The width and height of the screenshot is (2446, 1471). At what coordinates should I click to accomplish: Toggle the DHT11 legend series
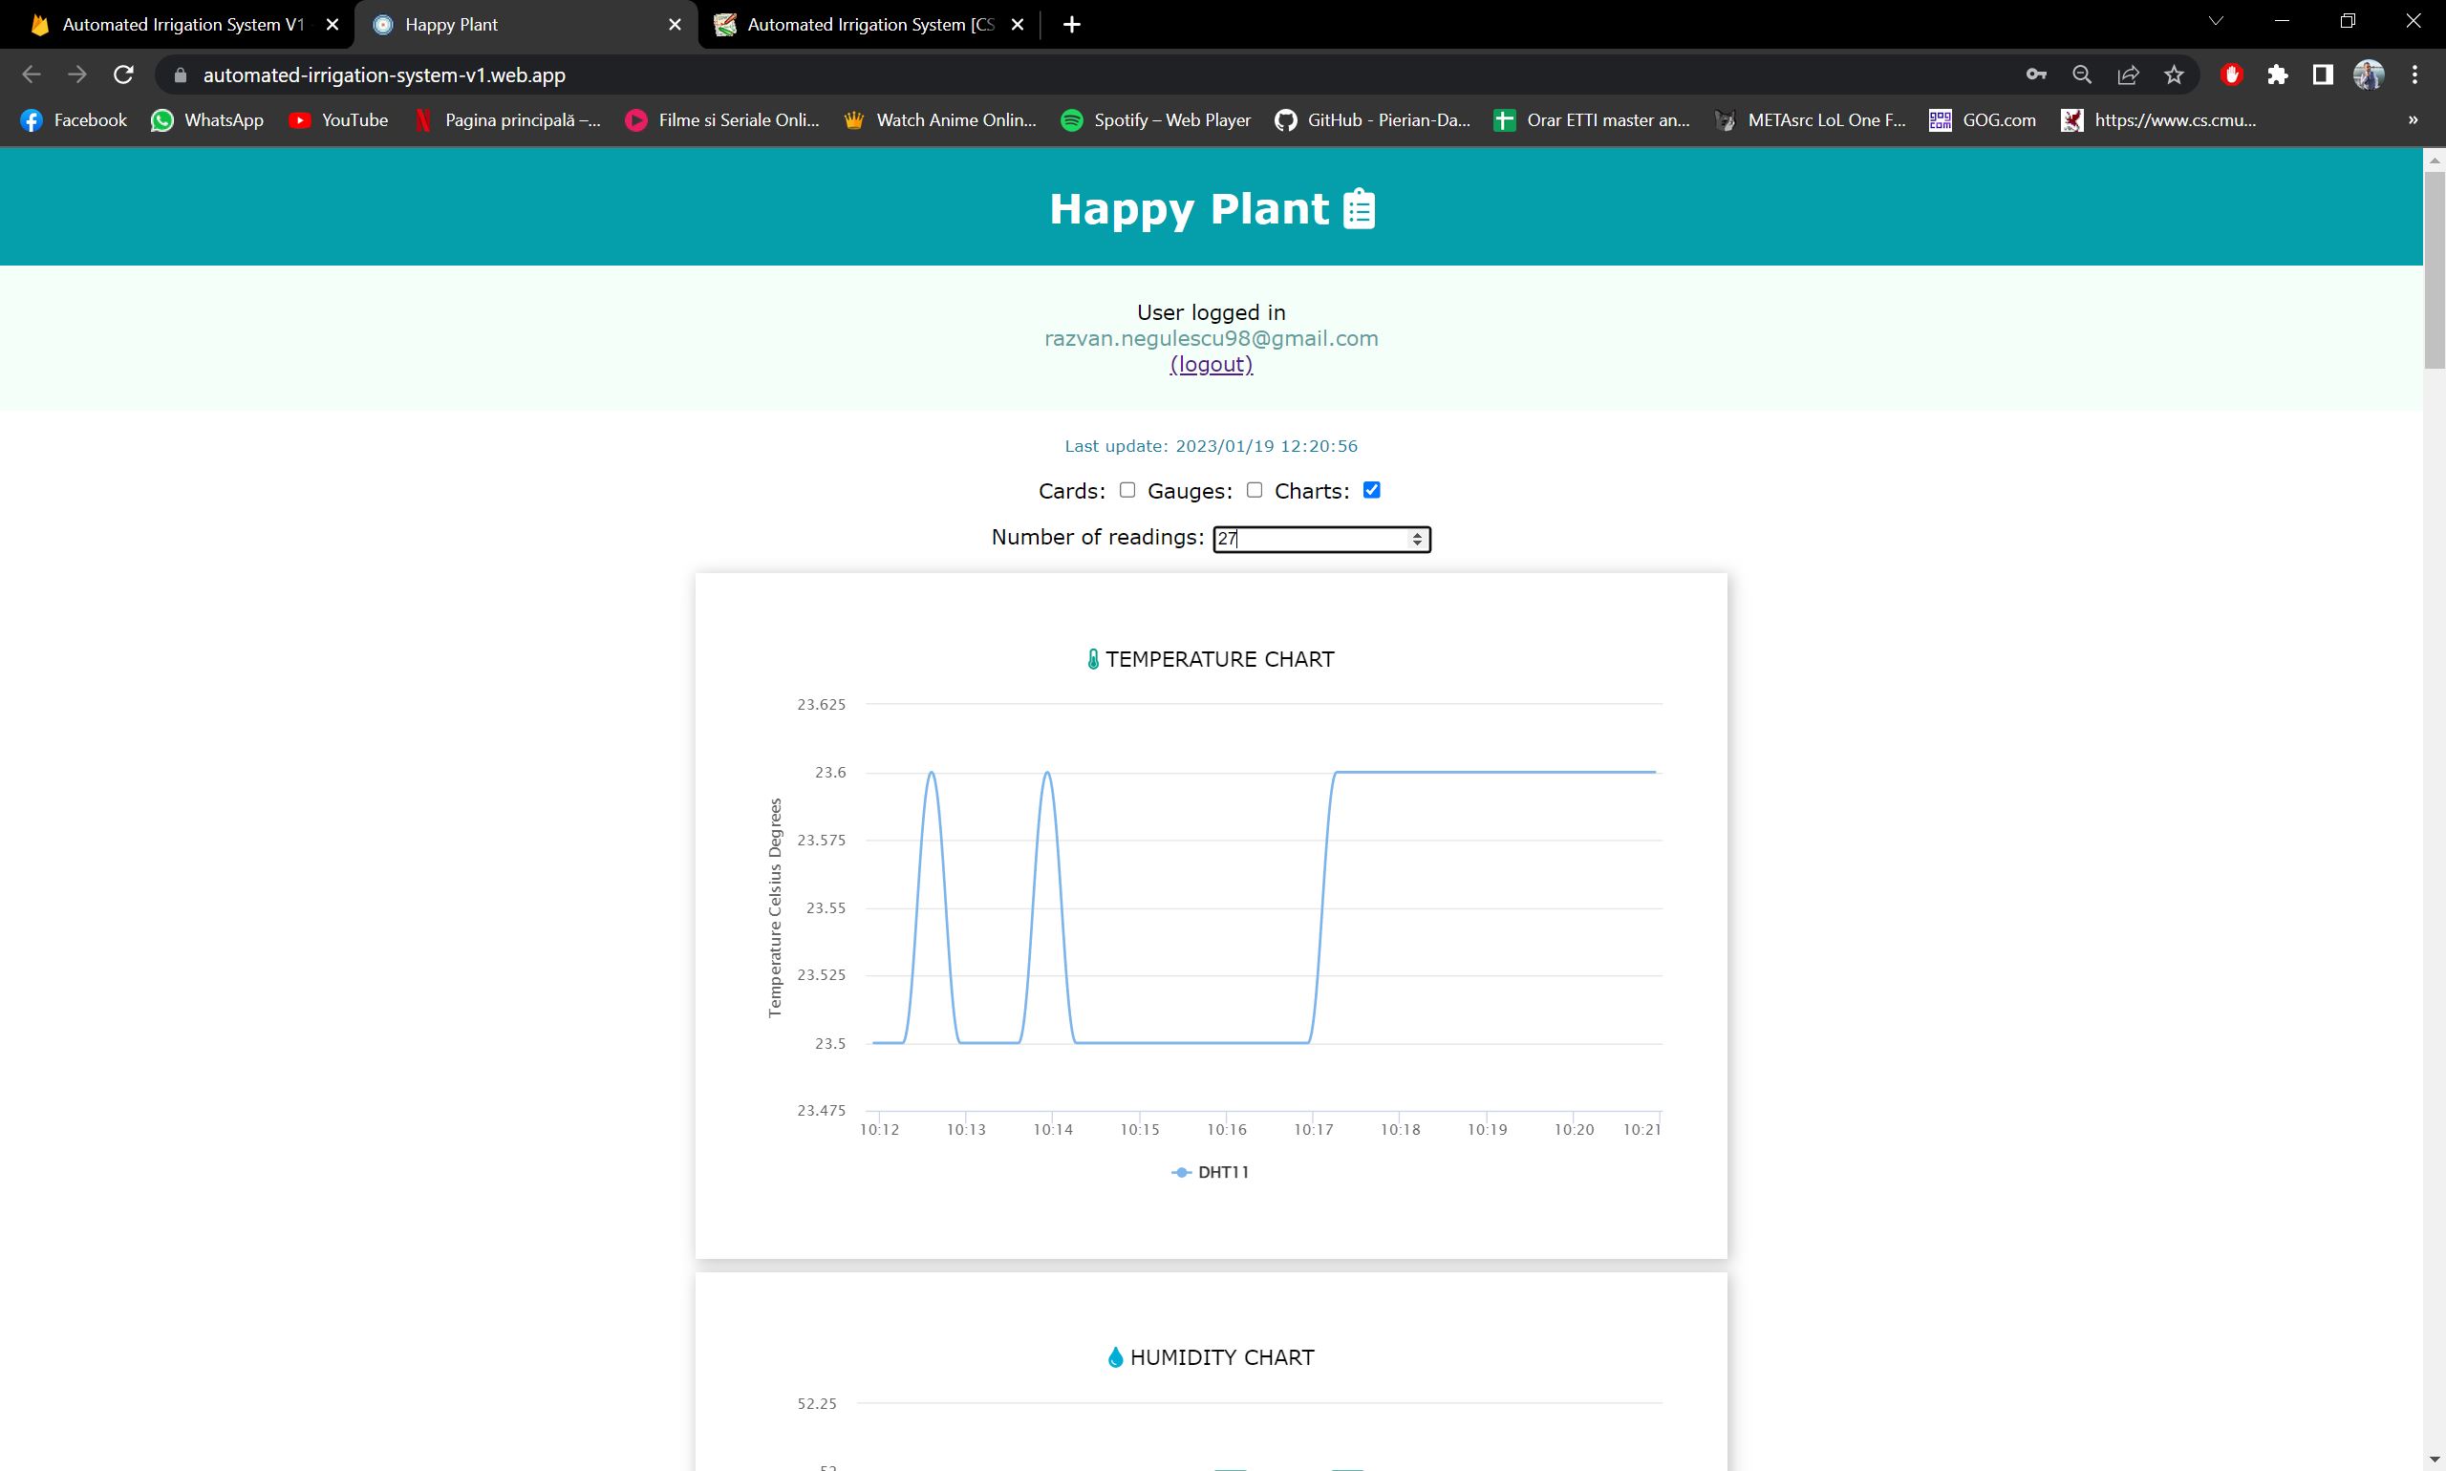tap(1210, 1172)
